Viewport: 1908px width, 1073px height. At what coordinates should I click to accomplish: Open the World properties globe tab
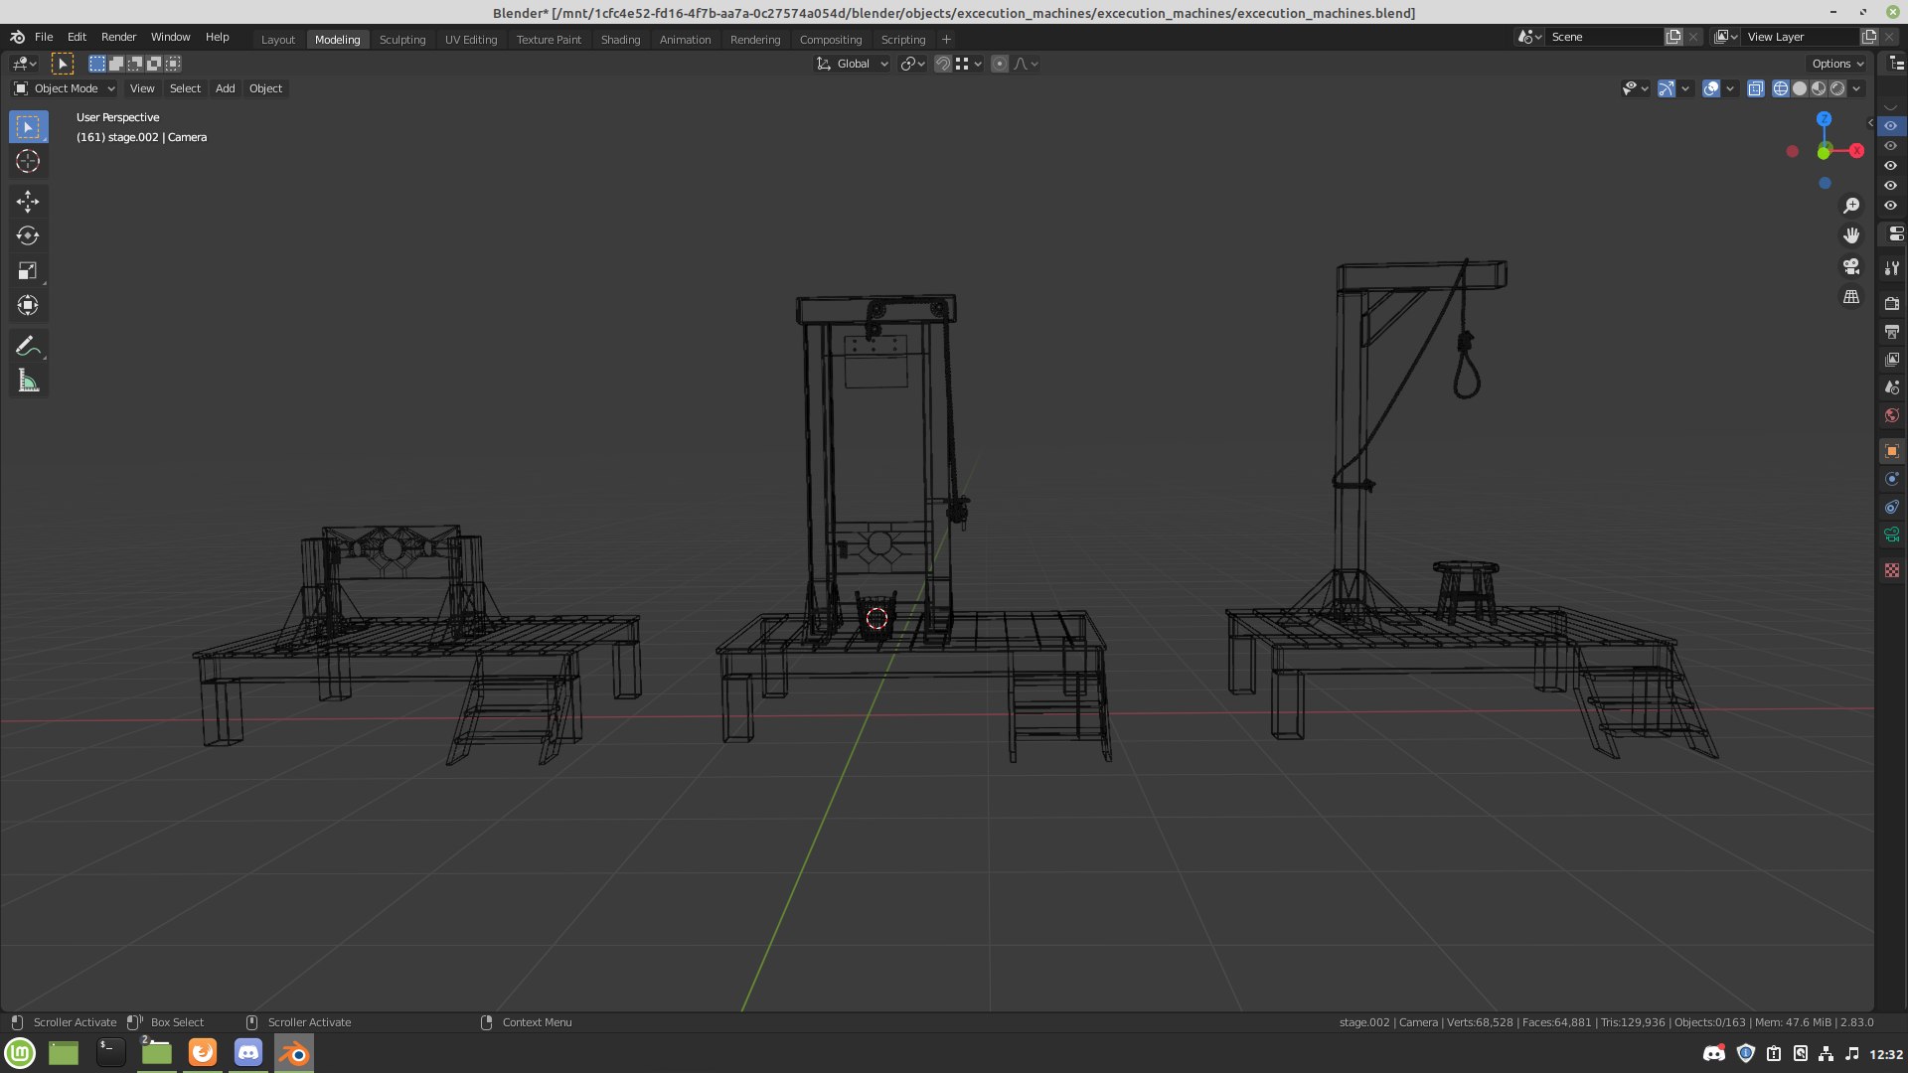click(1892, 415)
